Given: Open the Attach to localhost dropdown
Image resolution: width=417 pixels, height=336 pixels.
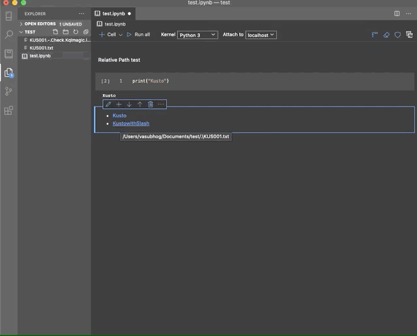Looking at the screenshot, I should tap(261, 35).
